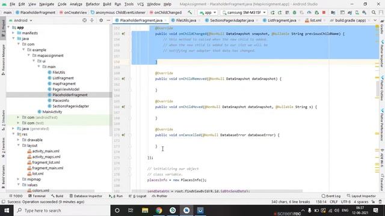Expand the drawable folder

(19, 140)
